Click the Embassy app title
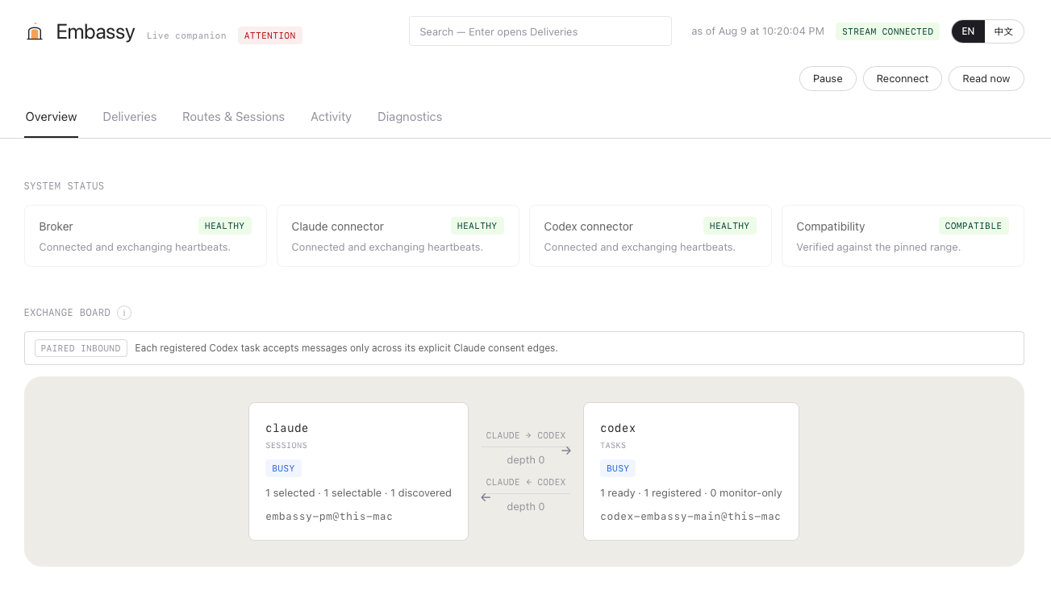 [95, 32]
